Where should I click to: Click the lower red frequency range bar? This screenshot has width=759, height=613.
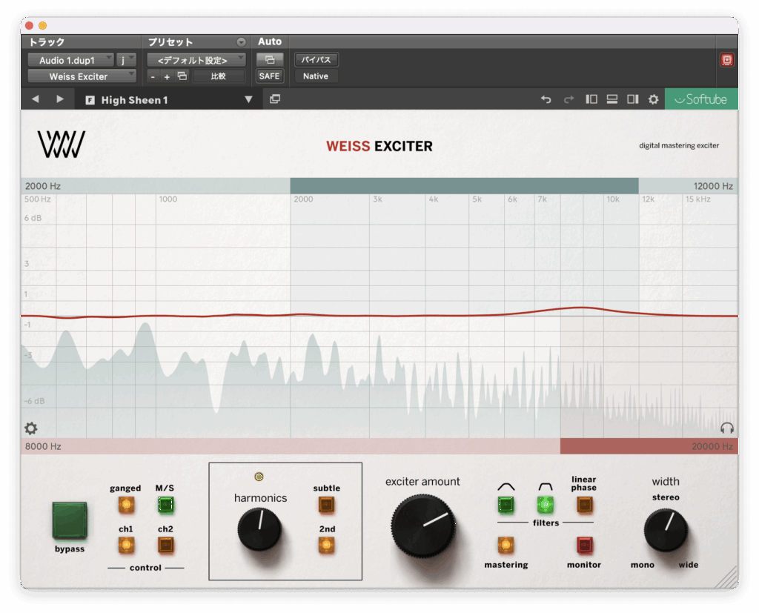tap(649, 446)
